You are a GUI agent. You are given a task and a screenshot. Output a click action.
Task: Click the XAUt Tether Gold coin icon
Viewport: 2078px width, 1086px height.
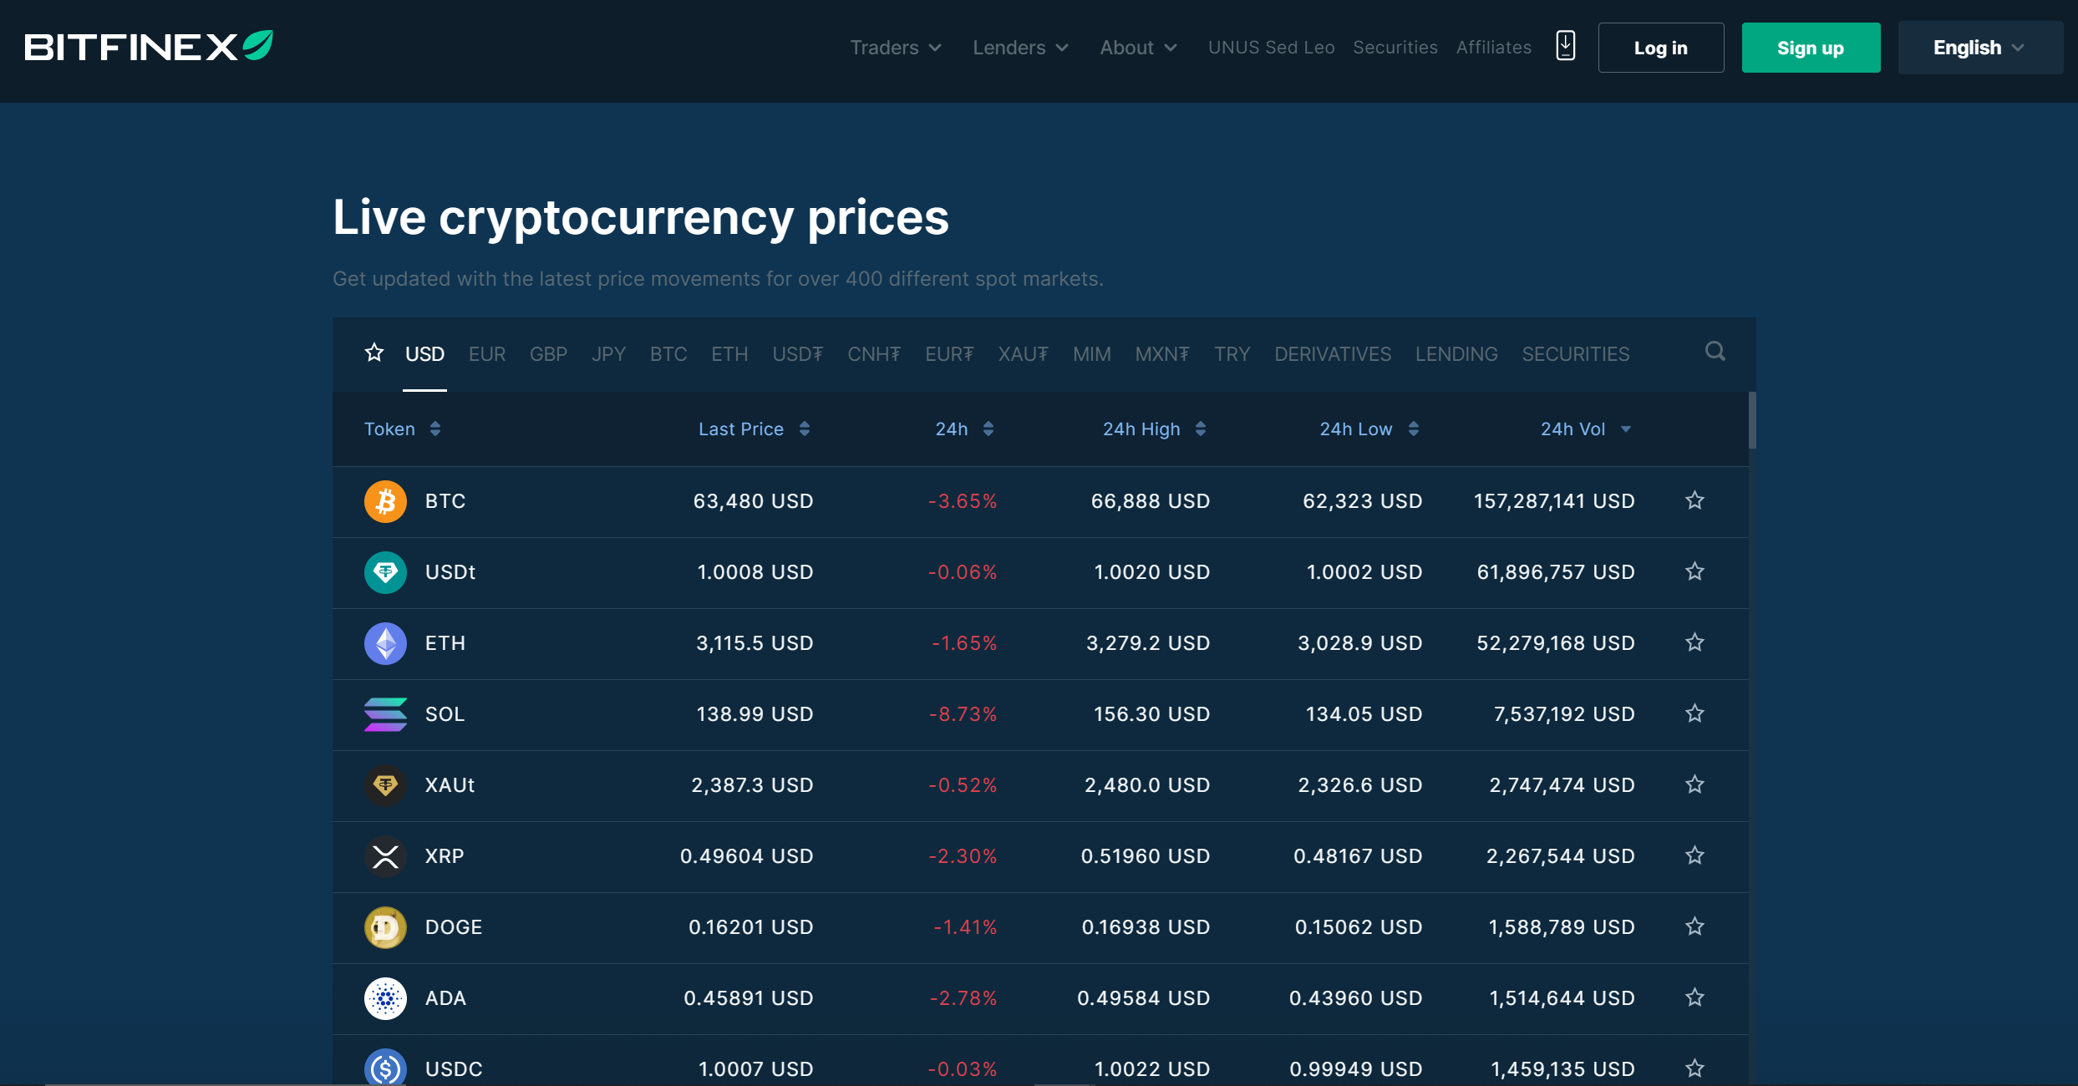(385, 785)
